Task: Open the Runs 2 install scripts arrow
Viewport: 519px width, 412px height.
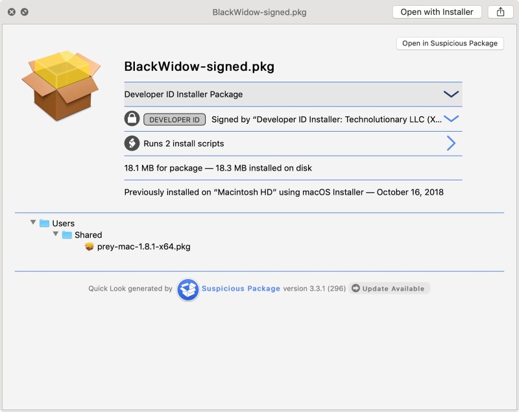Action: click(x=452, y=143)
